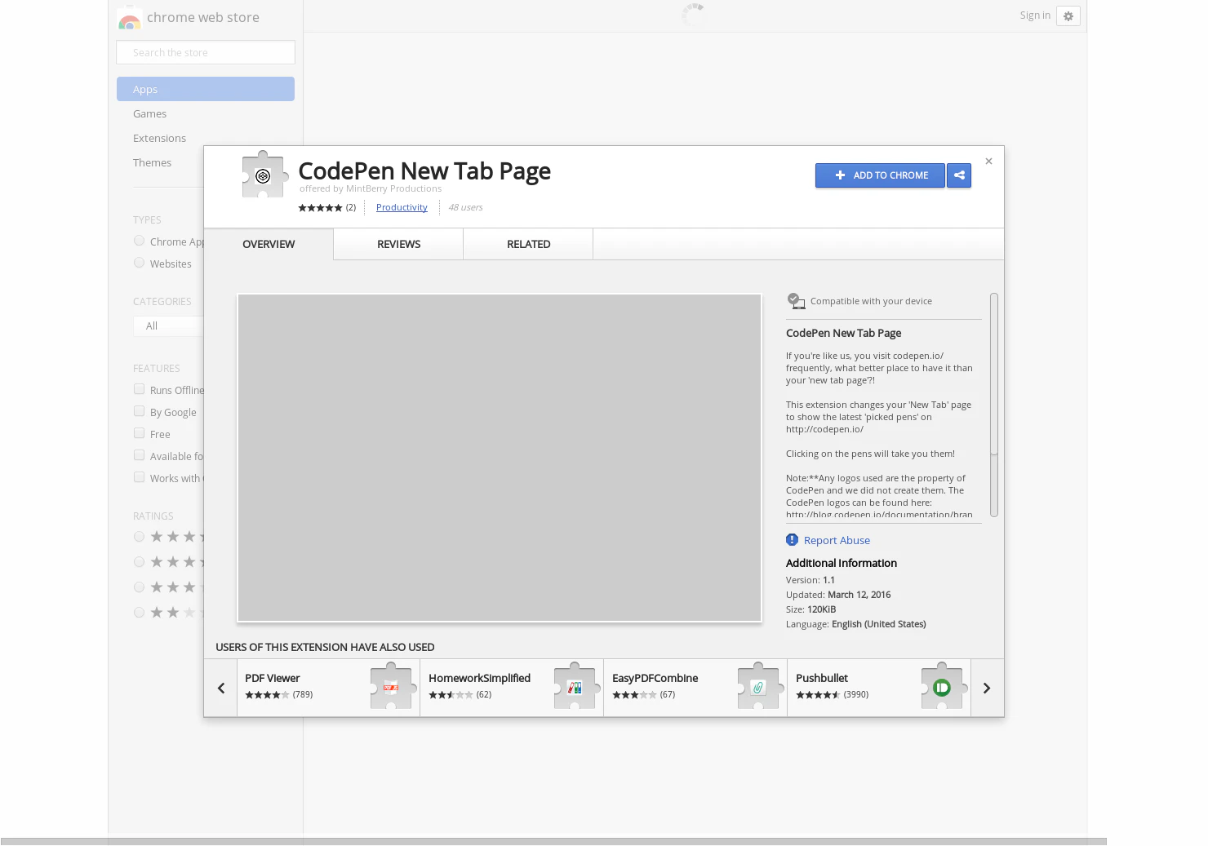1208x846 pixels.
Task: Open the Productivity category link
Action: click(x=402, y=207)
